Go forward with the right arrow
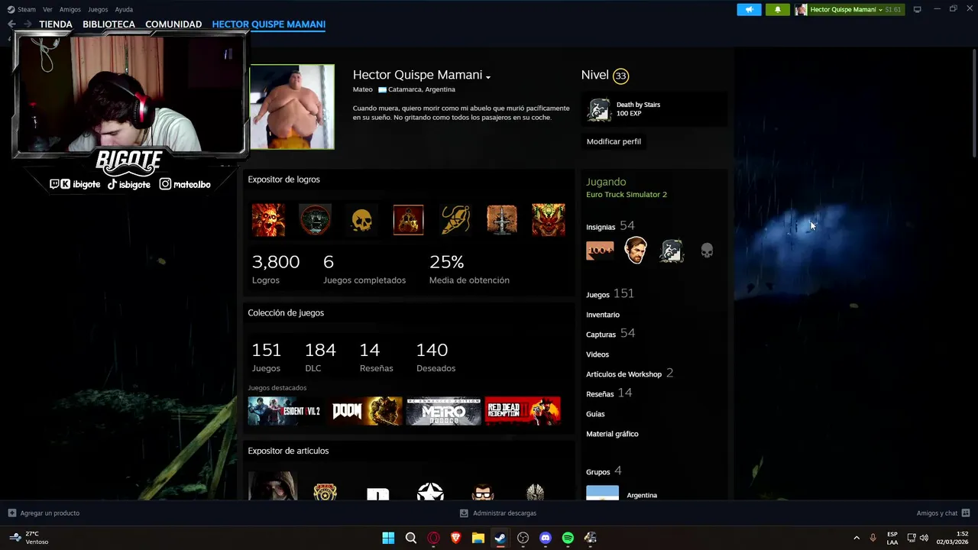The height and width of the screenshot is (550, 978). tap(28, 24)
